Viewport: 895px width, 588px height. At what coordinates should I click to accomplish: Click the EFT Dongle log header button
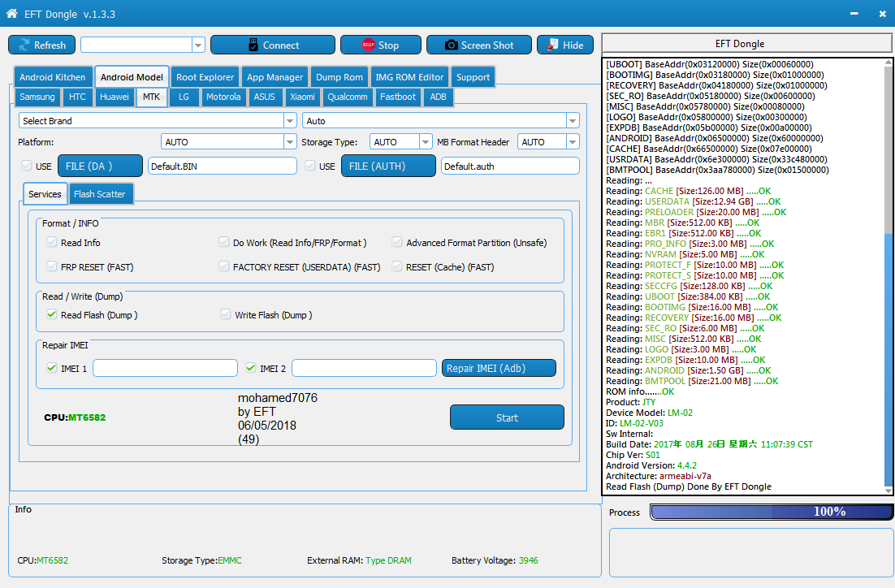[747, 43]
